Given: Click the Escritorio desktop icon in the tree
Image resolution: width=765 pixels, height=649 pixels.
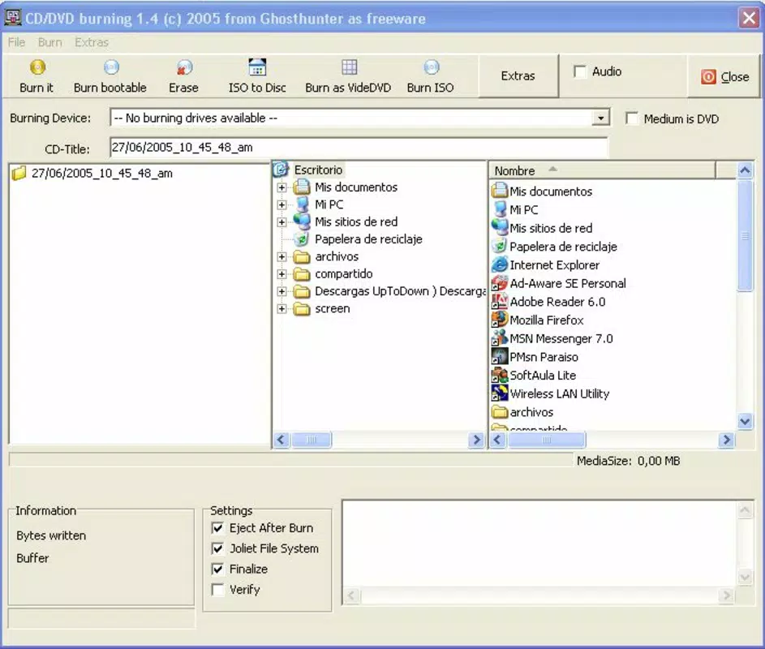Looking at the screenshot, I should click(281, 170).
